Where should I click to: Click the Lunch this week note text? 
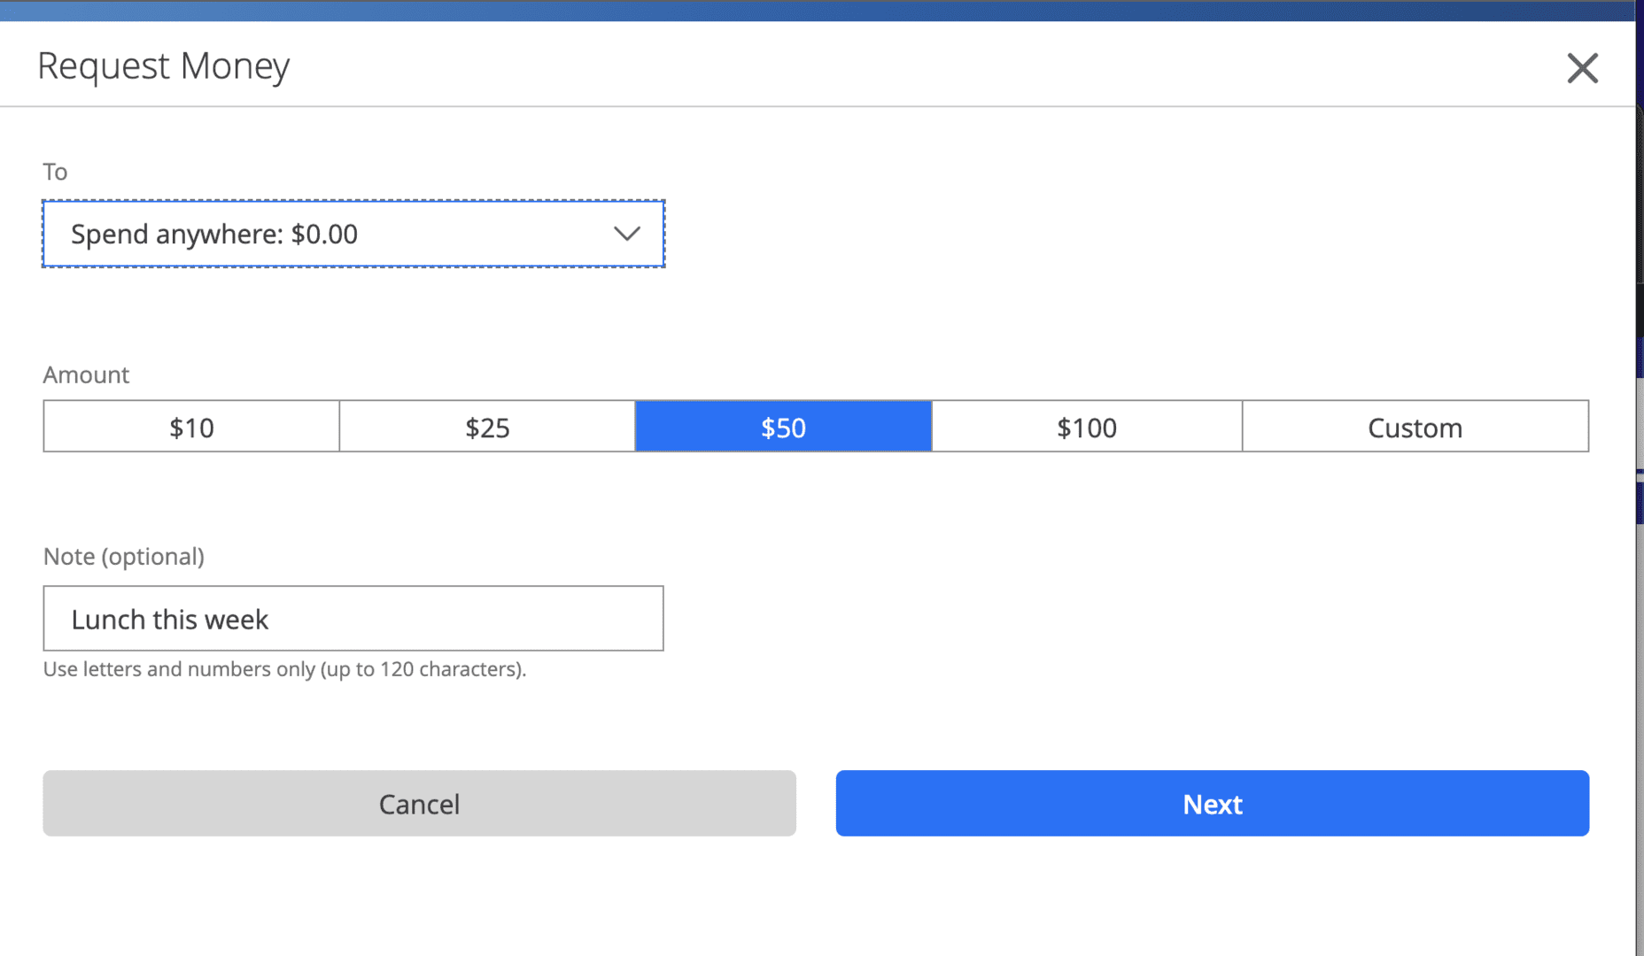pyautogui.click(x=169, y=620)
